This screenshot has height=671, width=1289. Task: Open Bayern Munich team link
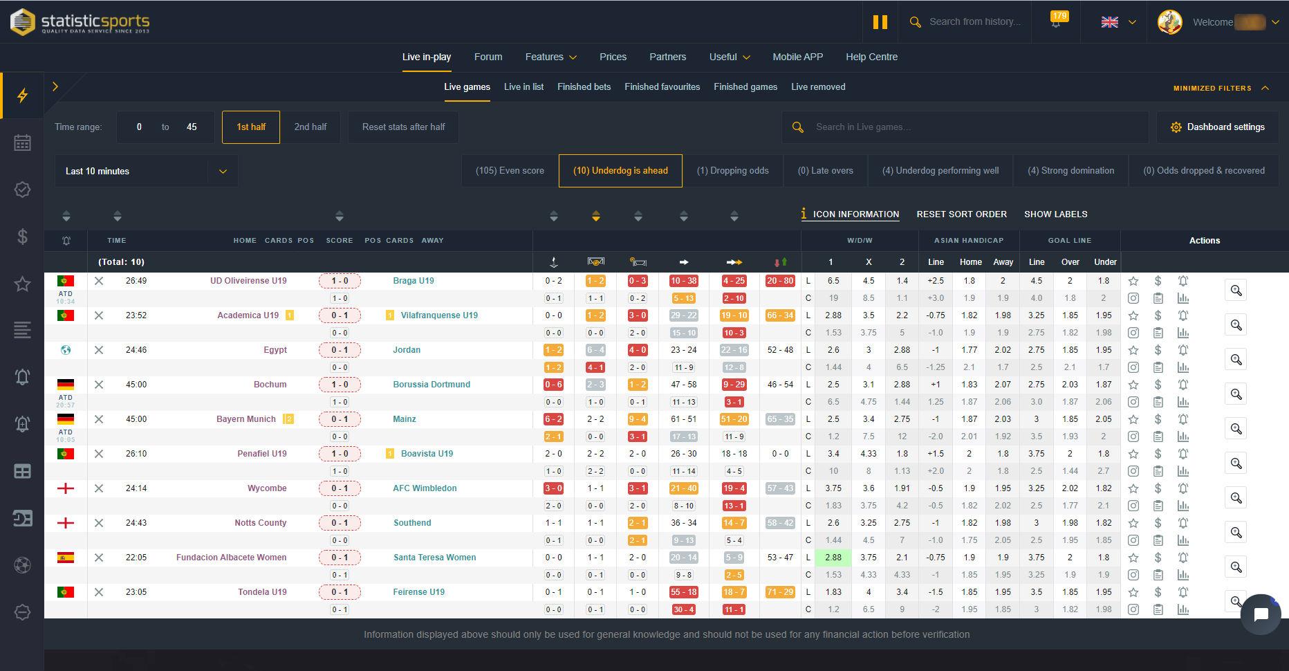click(245, 419)
